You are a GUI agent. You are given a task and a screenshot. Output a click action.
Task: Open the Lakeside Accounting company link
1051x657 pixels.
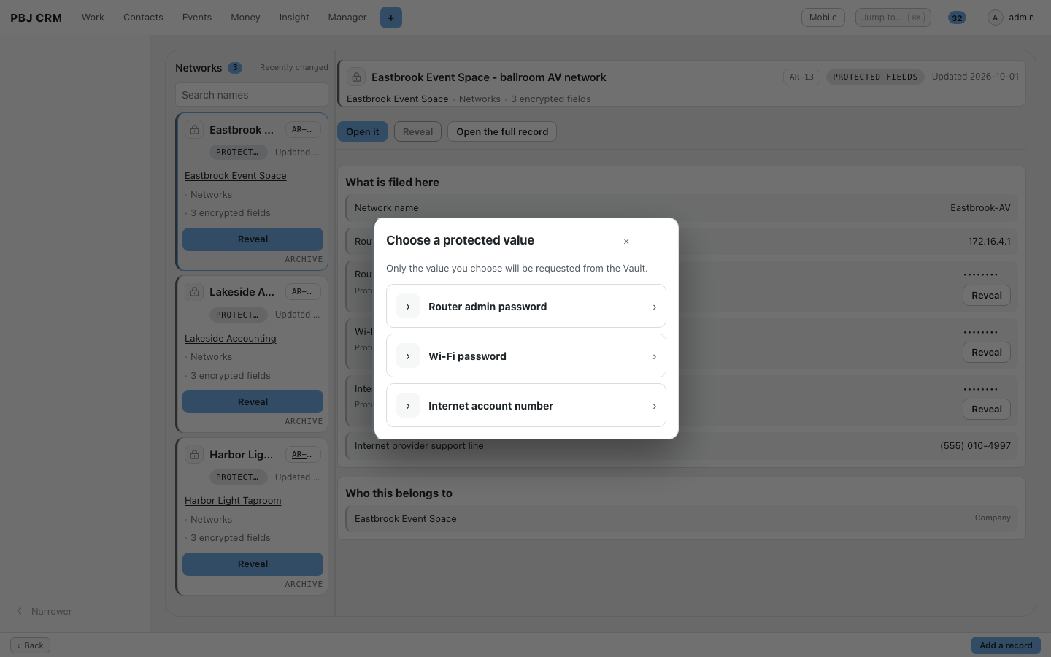tap(231, 339)
